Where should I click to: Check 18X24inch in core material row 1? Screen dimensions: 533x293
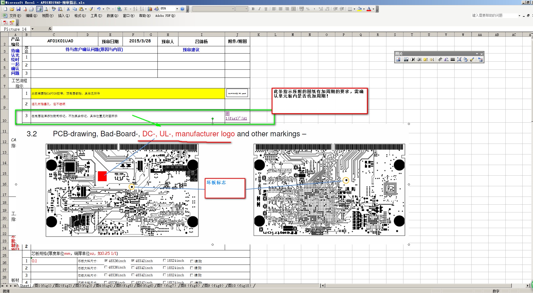click(x=164, y=260)
